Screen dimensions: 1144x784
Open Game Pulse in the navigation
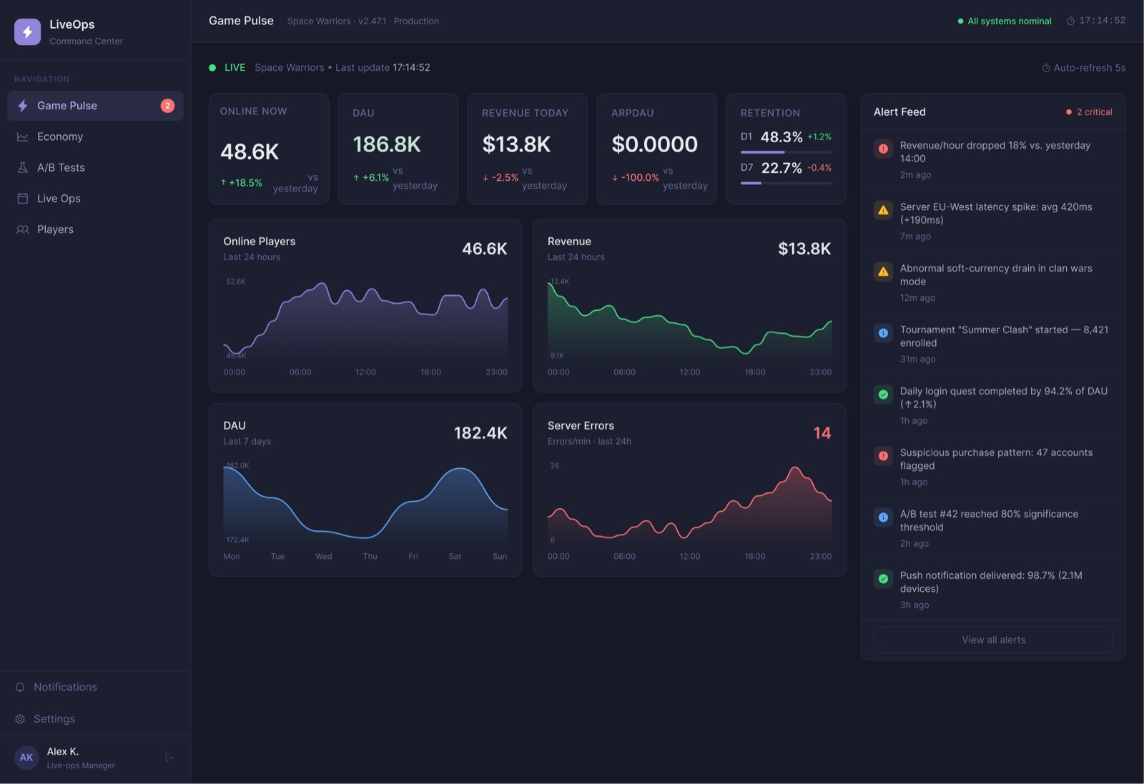click(95, 106)
